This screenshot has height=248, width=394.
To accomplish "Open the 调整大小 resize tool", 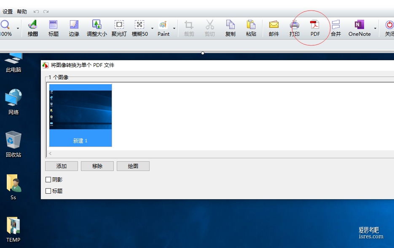I will 97,28.
